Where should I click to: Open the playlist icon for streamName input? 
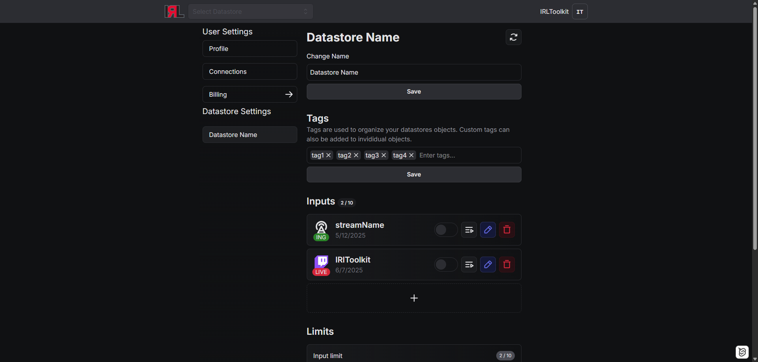pyautogui.click(x=469, y=230)
